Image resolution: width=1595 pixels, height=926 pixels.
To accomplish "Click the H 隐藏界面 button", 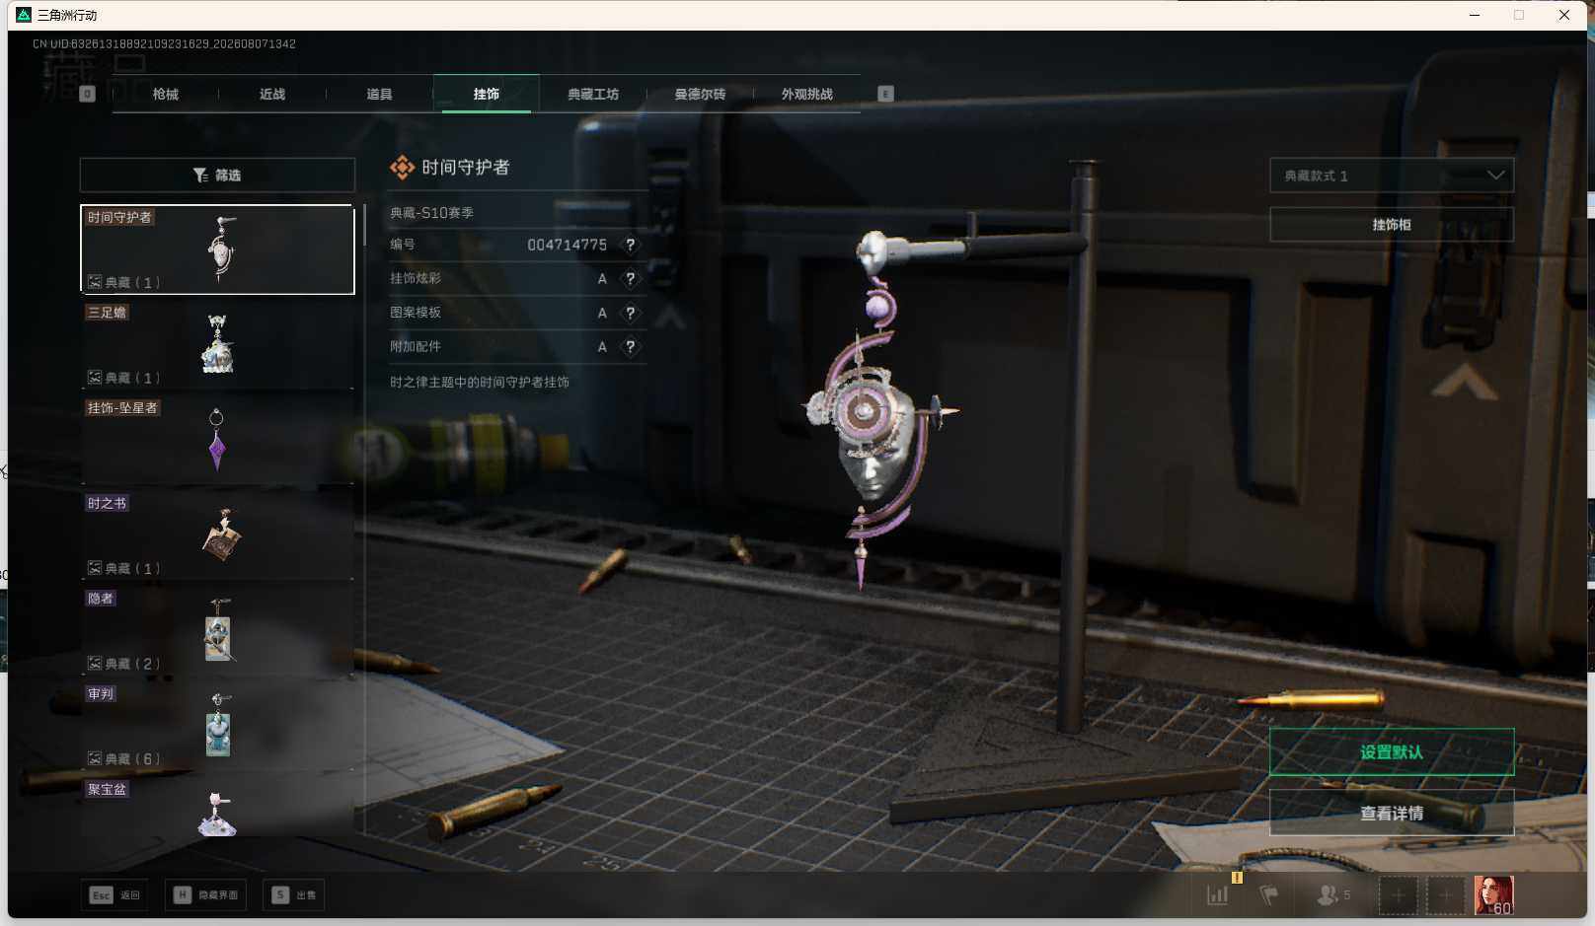I will coord(206,895).
